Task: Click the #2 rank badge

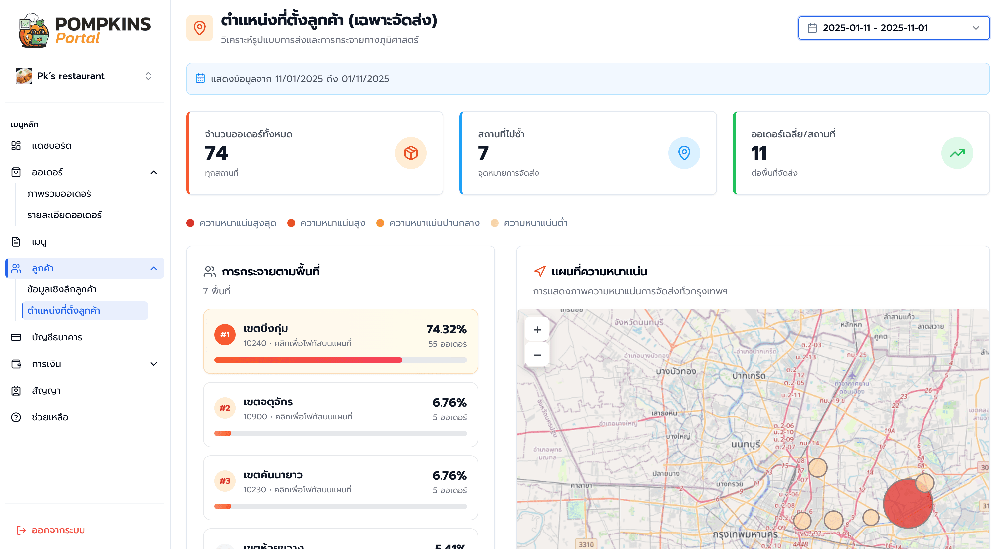Action: [225, 408]
